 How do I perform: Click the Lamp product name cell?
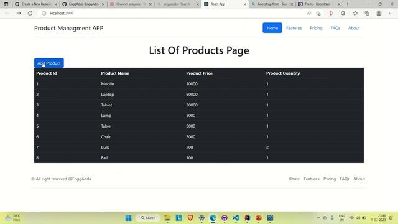[106, 116]
